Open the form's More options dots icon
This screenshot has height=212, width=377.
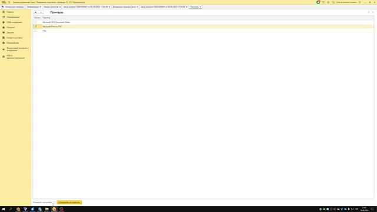click(369, 12)
